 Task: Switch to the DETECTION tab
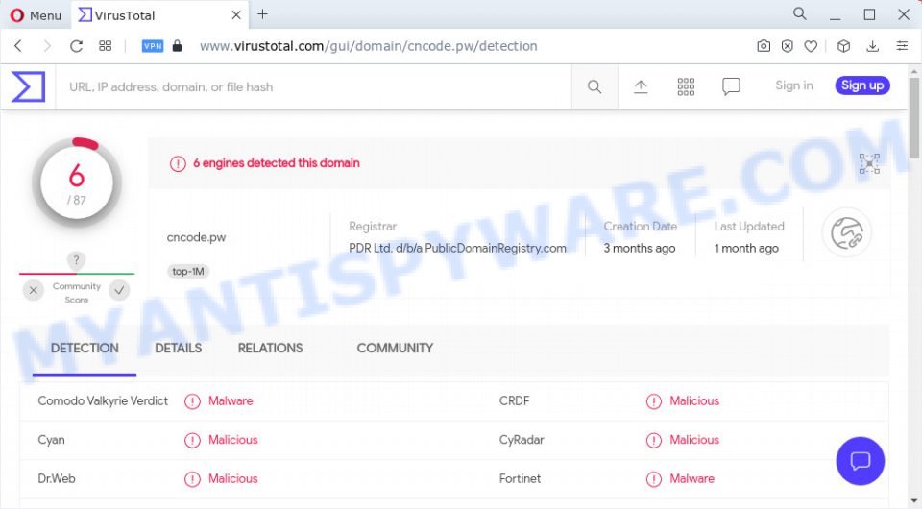click(85, 348)
